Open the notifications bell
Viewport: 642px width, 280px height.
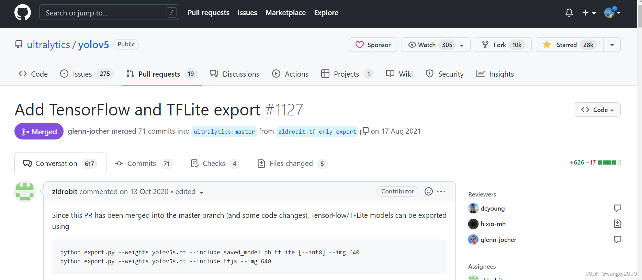pos(569,13)
